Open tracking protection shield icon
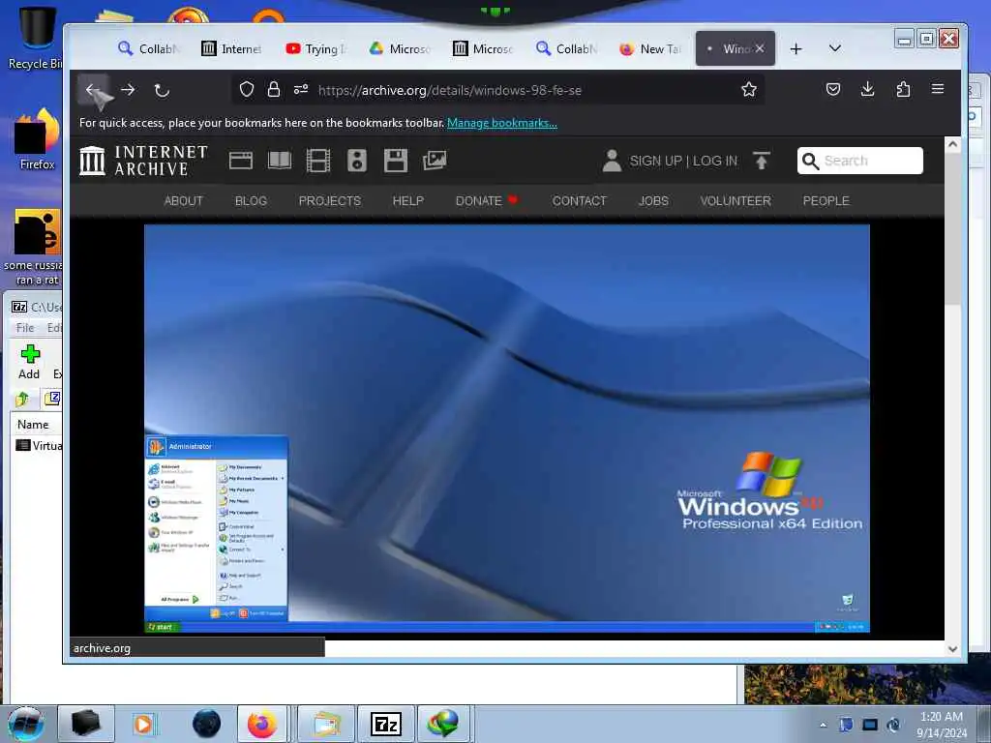 (247, 90)
